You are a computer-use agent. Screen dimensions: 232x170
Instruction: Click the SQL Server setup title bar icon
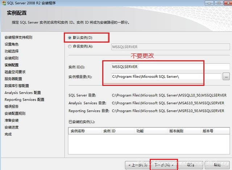pos(4,3)
